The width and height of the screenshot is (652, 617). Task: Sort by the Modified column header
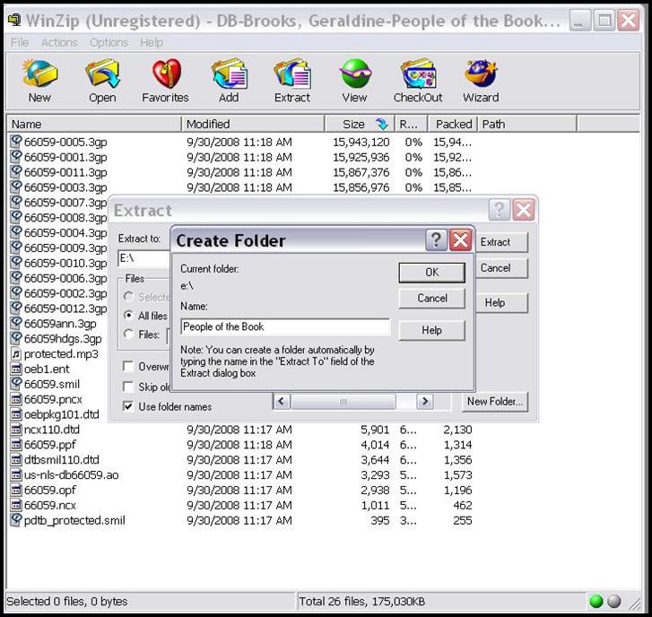click(x=253, y=124)
